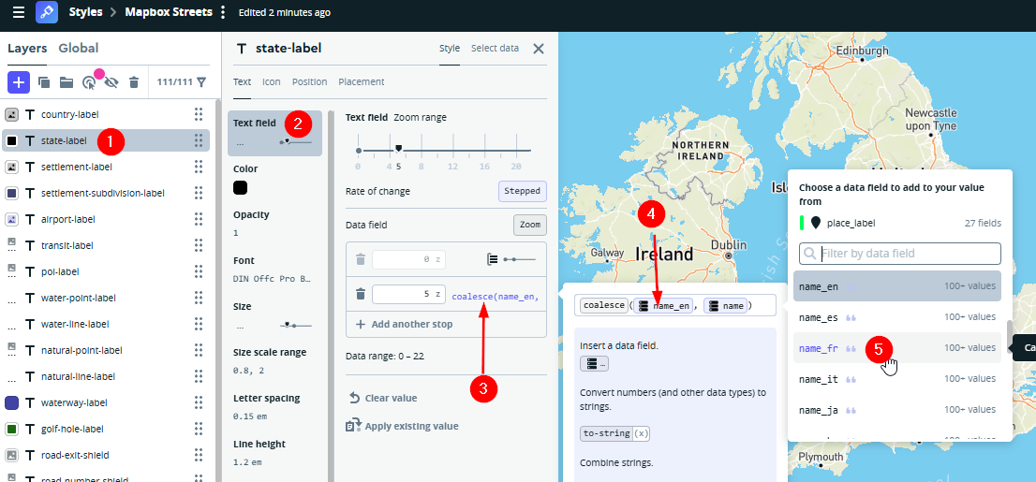This screenshot has height=482, width=1036.
Task: Choose name_ja data field
Action: click(x=897, y=410)
